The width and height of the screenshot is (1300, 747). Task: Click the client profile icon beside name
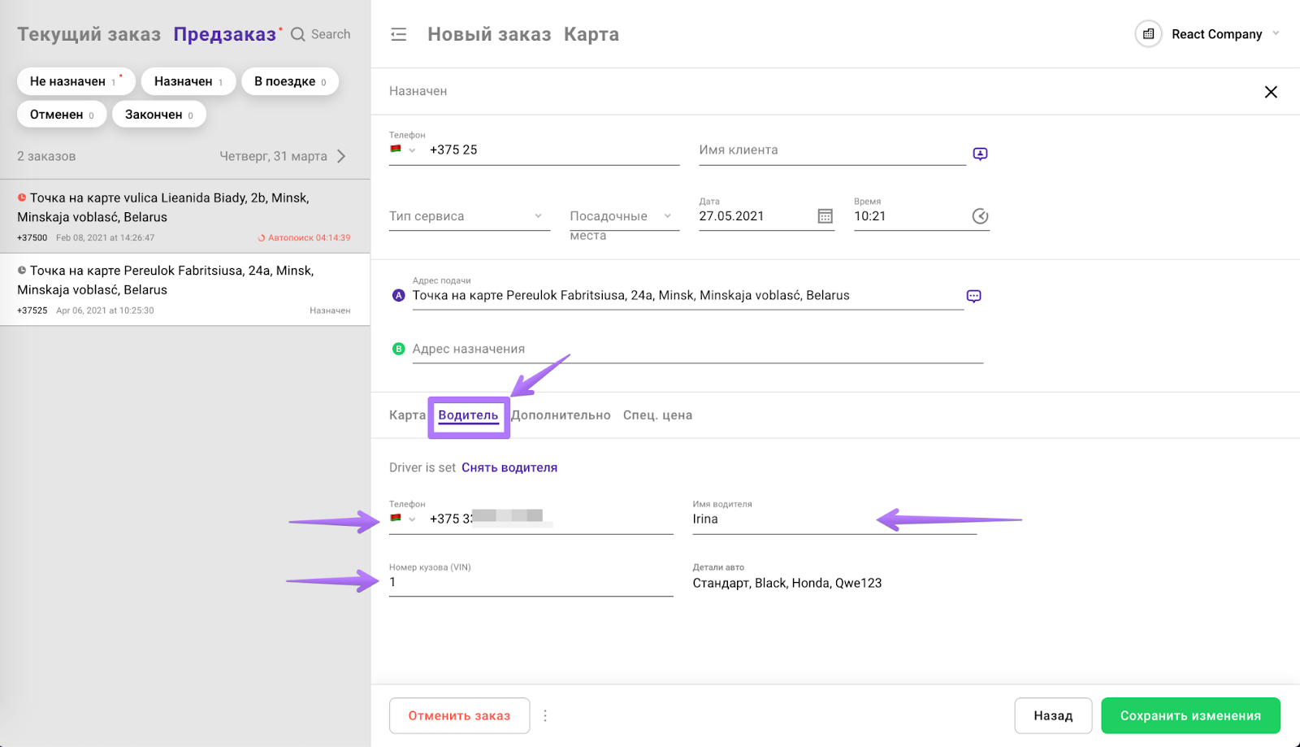pos(980,154)
